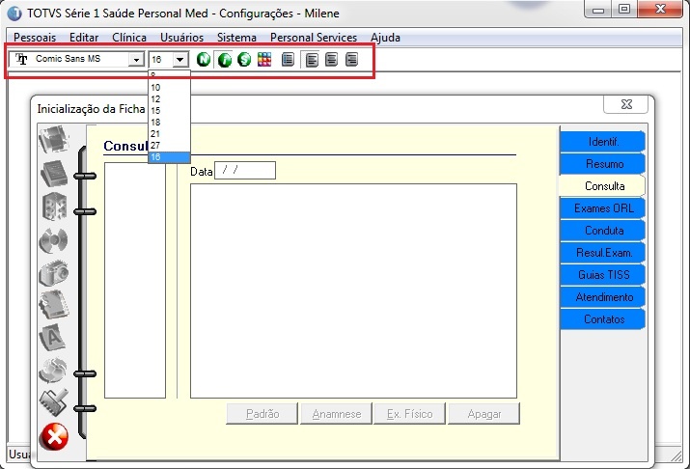Click the gray notebook sidebar icon
690x469 pixels.
pos(54,304)
